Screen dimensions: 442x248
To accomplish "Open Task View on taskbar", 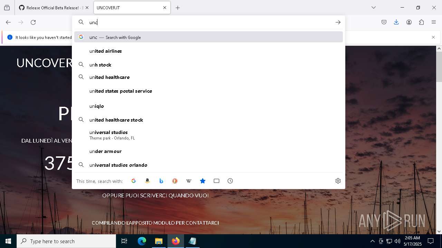I will 124,241.
